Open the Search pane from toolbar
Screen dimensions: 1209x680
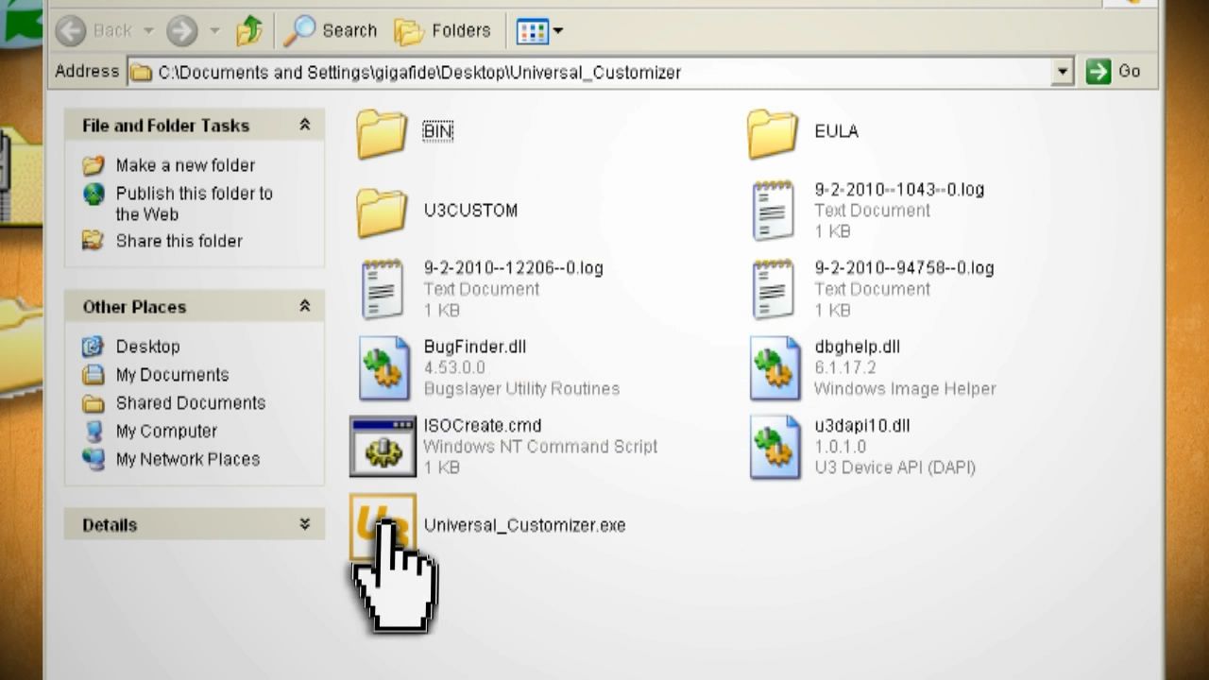(x=331, y=31)
